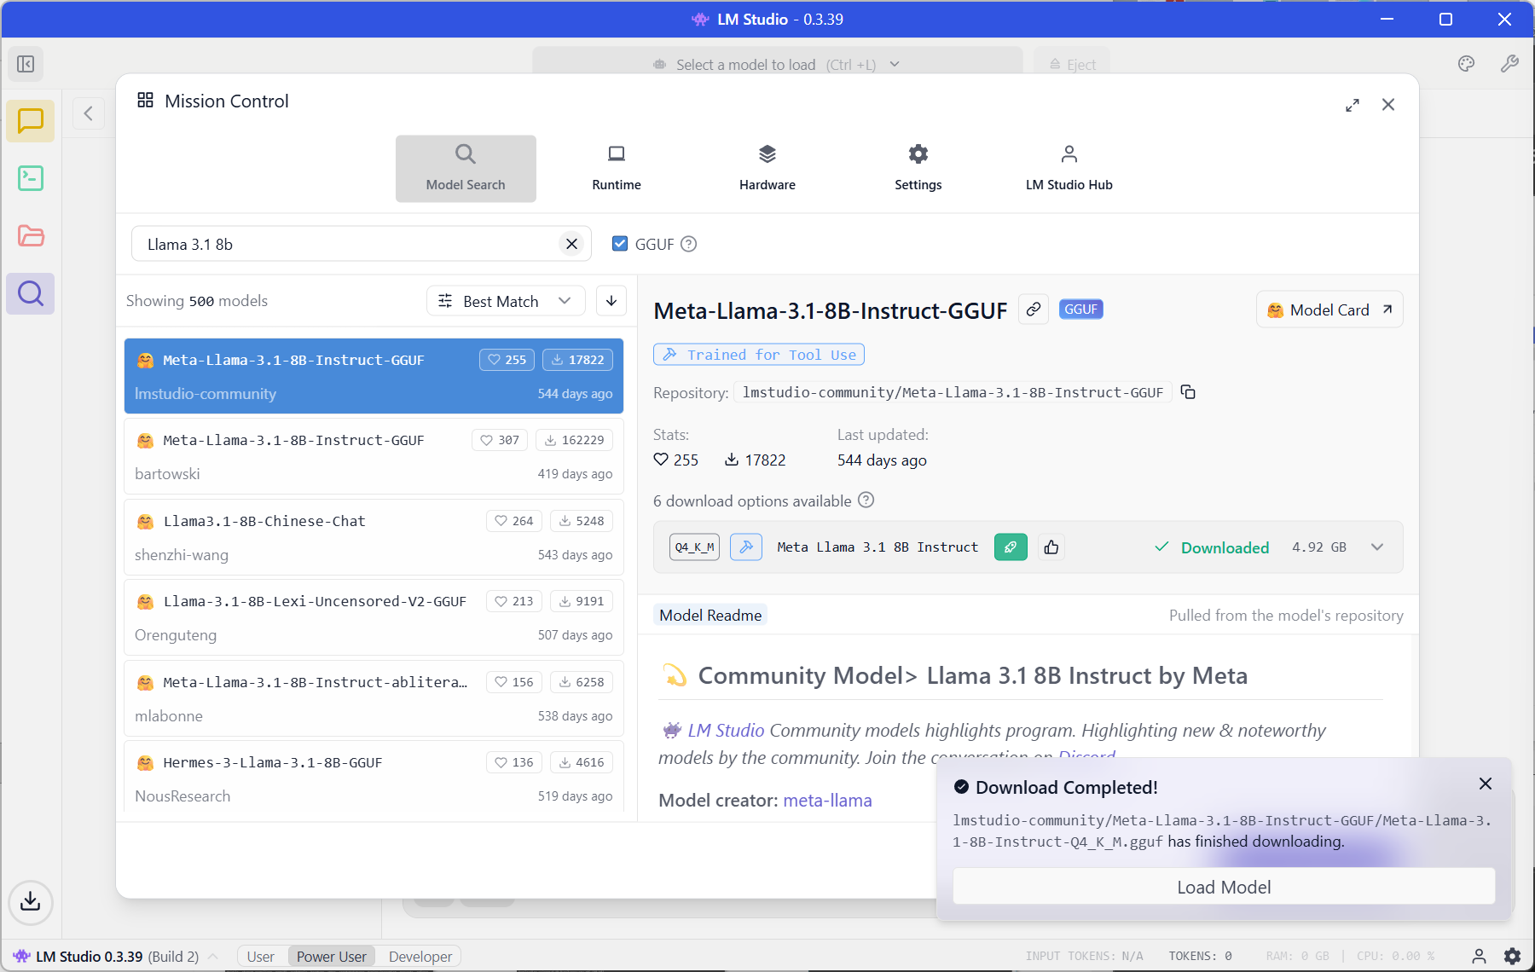The image size is (1535, 972).
Task: Expand version info caret beside Build 2
Action: pos(213,957)
